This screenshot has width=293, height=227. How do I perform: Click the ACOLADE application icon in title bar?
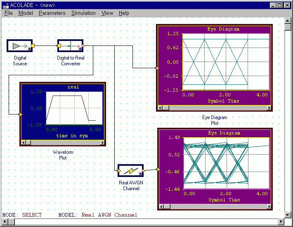[x=5, y=5]
